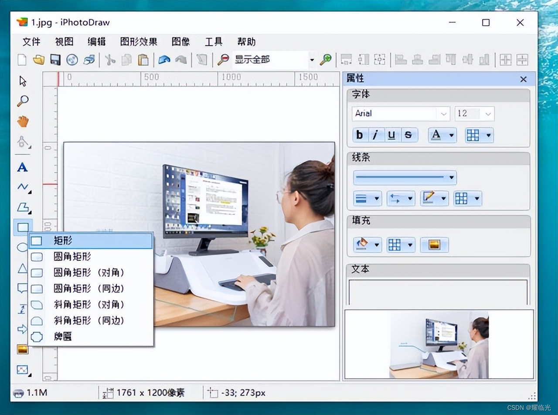Select the rectangle tool in left toolbox
Image resolution: width=558 pixels, height=415 pixels.
(23, 227)
